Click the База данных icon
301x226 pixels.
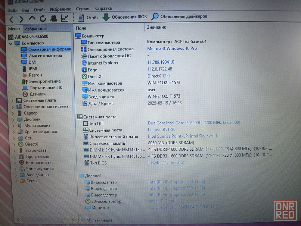pyautogui.click(x=23, y=175)
